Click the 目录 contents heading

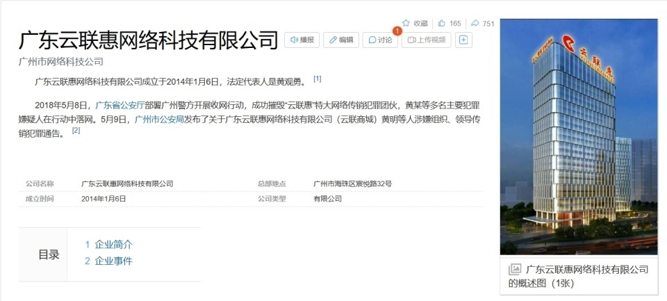[49, 254]
